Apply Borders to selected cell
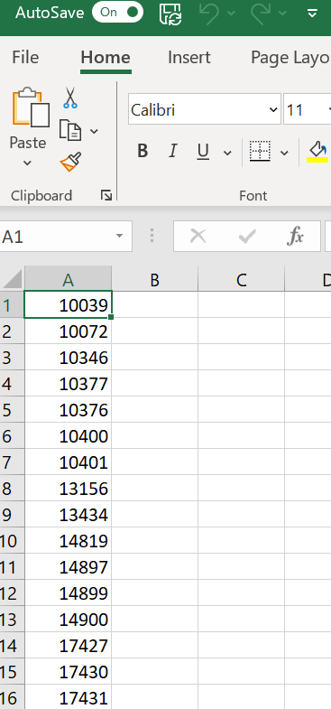This screenshot has width=331, height=709. [260, 152]
